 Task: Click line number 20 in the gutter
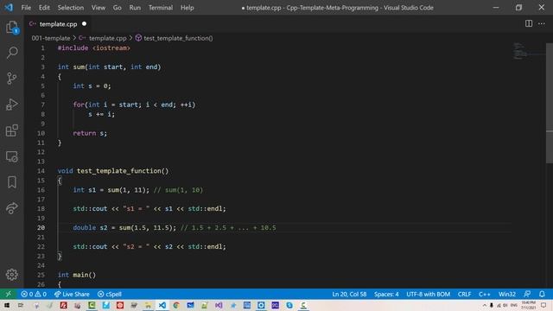pos(41,228)
